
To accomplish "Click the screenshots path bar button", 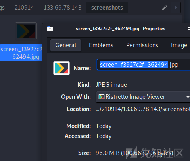I will 107,8.
